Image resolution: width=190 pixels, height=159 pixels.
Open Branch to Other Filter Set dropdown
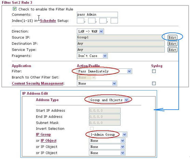(86, 77)
